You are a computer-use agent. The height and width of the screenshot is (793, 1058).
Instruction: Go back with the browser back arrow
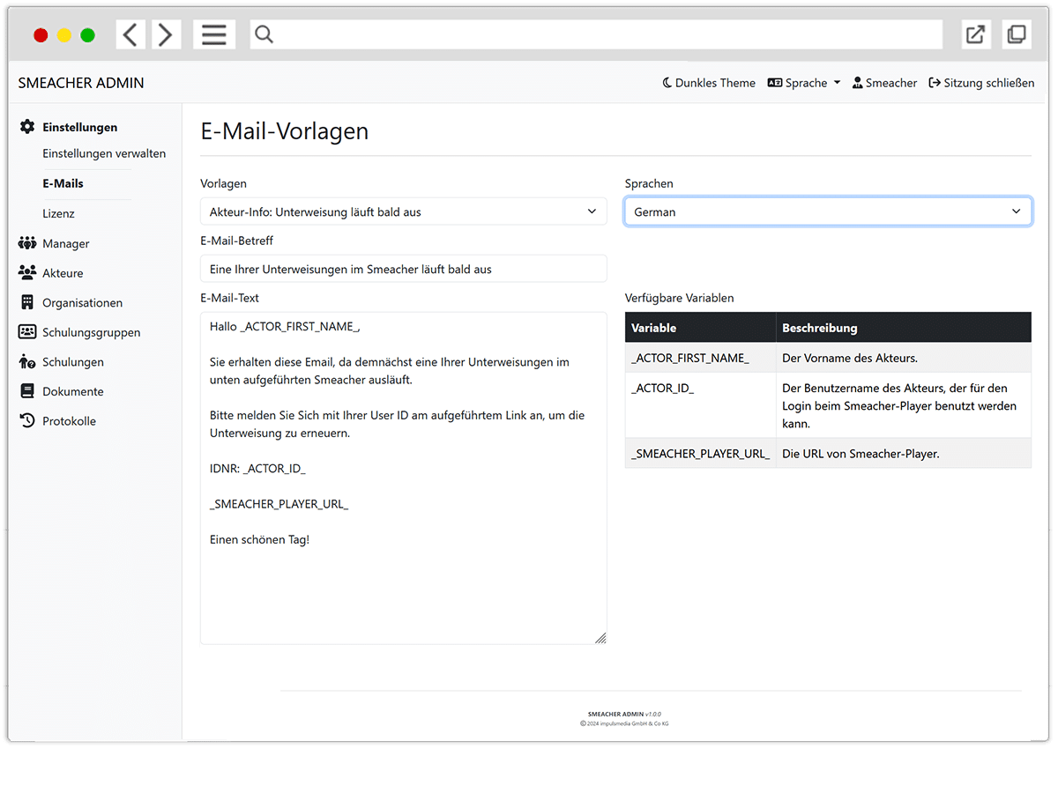[130, 34]
